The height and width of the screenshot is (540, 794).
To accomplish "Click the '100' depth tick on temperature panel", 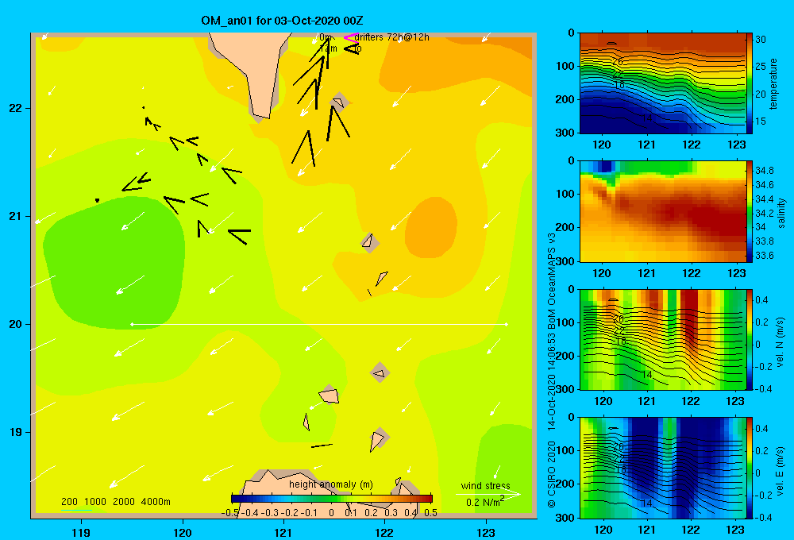I will tap(567, 66).
